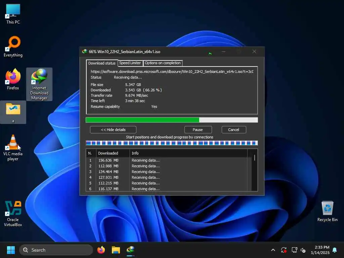Click the sync tray icon with red dot
The height and width of the screenshot is (258, 344).
(x=284, y=250)
